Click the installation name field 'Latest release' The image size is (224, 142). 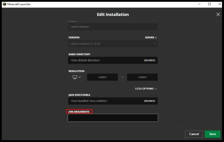click(113, 27)
